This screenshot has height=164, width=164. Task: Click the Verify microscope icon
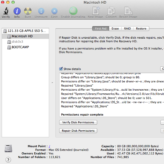pyautogui.click(x=6, y=11)
